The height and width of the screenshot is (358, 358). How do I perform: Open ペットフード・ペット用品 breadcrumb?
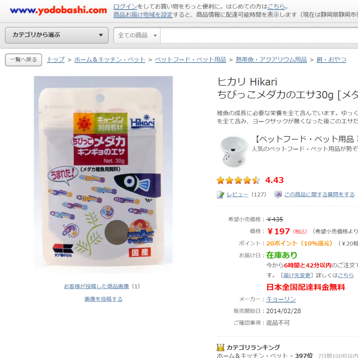(x=191, y=59)
